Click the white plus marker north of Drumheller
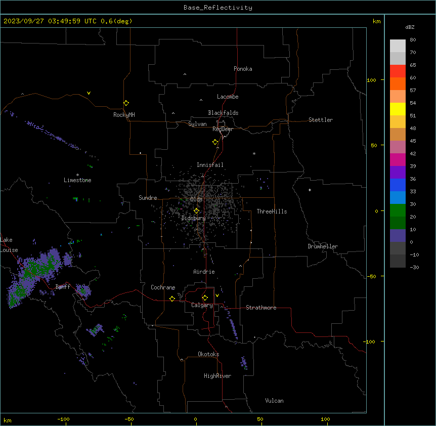The image size is (436, 426). coord(310,190)
